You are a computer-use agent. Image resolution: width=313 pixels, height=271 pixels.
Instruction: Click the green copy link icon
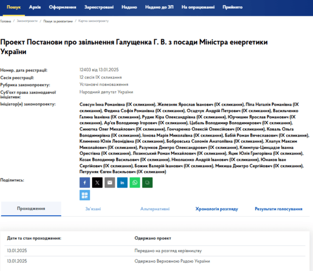(x=147, y=183)
